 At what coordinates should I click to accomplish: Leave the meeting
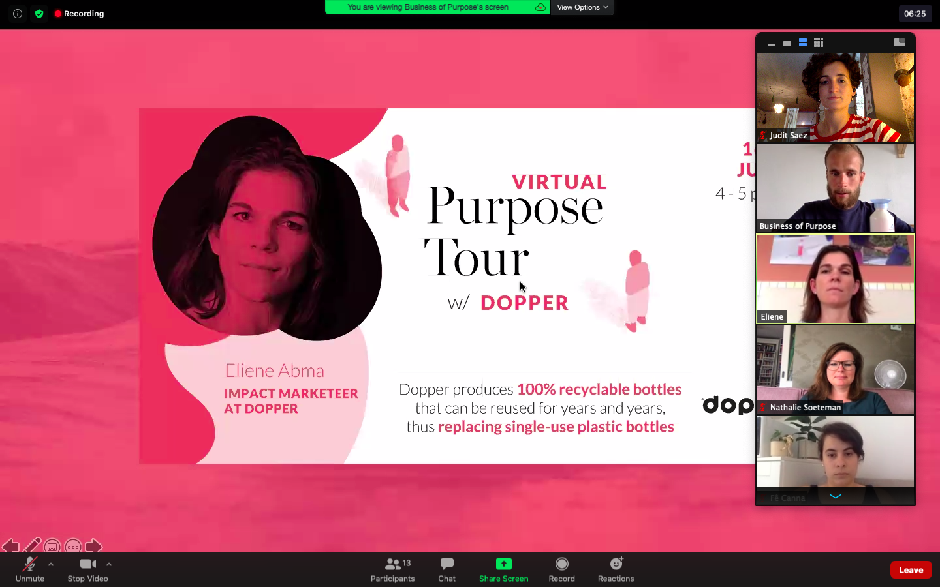coord(911,570)
